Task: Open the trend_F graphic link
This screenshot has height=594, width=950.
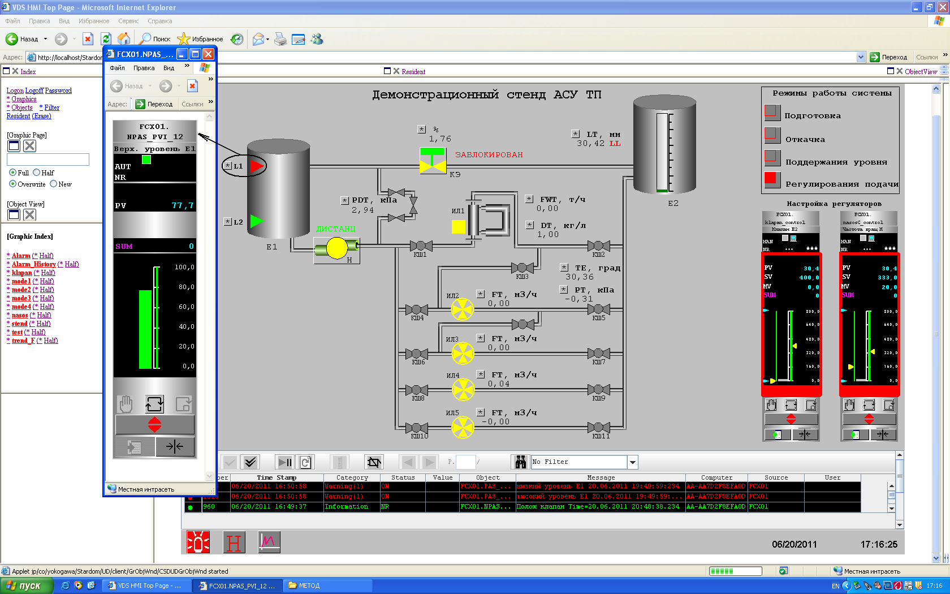Action: 23,341
